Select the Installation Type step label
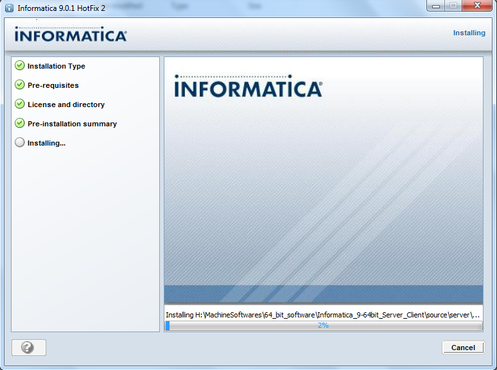This screenshot has width=497, height=370. [x=57, y=66]
